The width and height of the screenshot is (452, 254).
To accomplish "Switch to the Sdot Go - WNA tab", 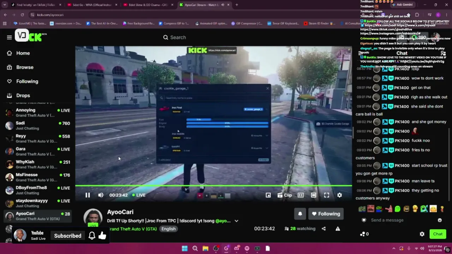I will (93, 5).
